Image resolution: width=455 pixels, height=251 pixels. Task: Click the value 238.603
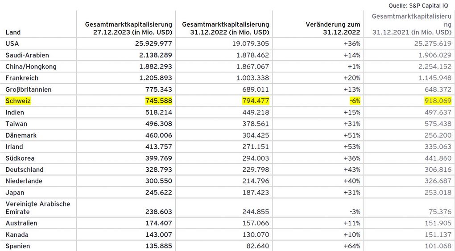[x=159, y=212]
